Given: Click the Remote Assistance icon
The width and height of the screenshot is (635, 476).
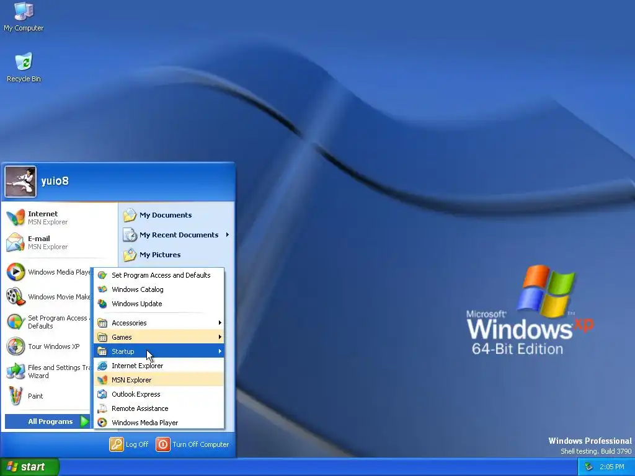Looking at the screenshot, I should (x=102, y=408).
